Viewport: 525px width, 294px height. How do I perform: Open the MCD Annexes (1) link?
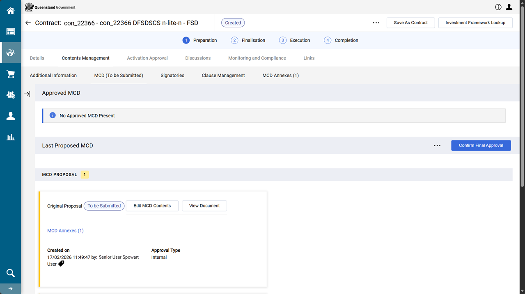[x=65, y=231]
